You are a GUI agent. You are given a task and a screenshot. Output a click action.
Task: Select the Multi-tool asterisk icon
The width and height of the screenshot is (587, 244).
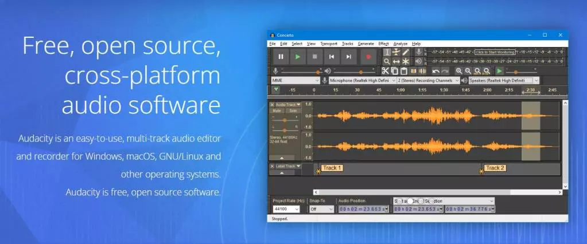(x=406, y=61)
